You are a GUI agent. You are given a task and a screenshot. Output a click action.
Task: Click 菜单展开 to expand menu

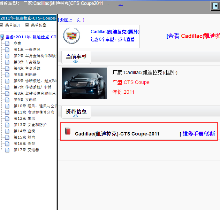[x=13, y=25]
